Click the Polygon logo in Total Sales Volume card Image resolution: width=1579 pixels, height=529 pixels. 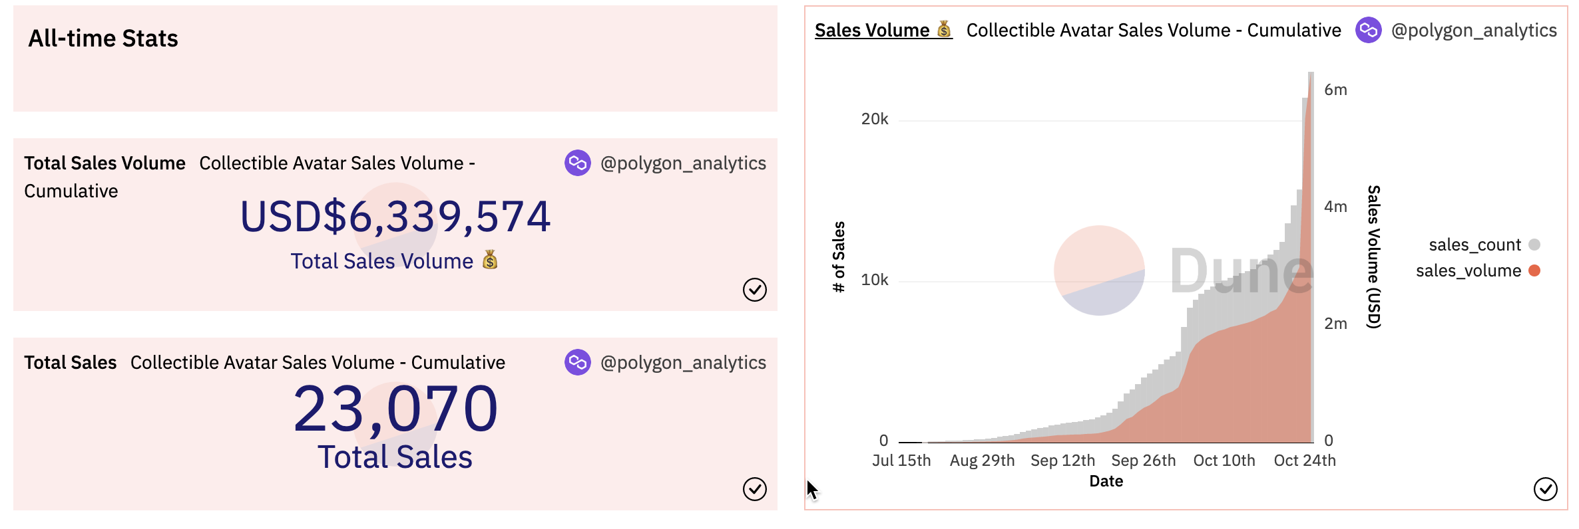(x=577, y=163)
